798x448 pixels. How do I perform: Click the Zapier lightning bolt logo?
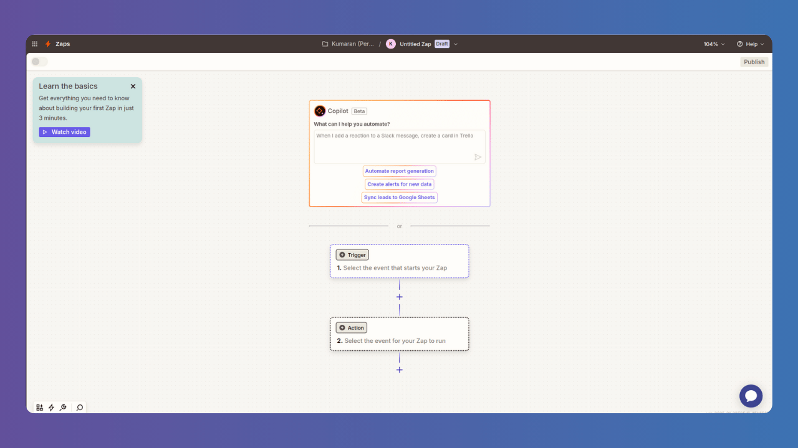point(48,44)
